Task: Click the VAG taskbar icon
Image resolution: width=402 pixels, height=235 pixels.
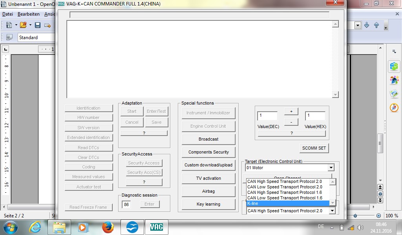Action: click(x=156, y=227)
